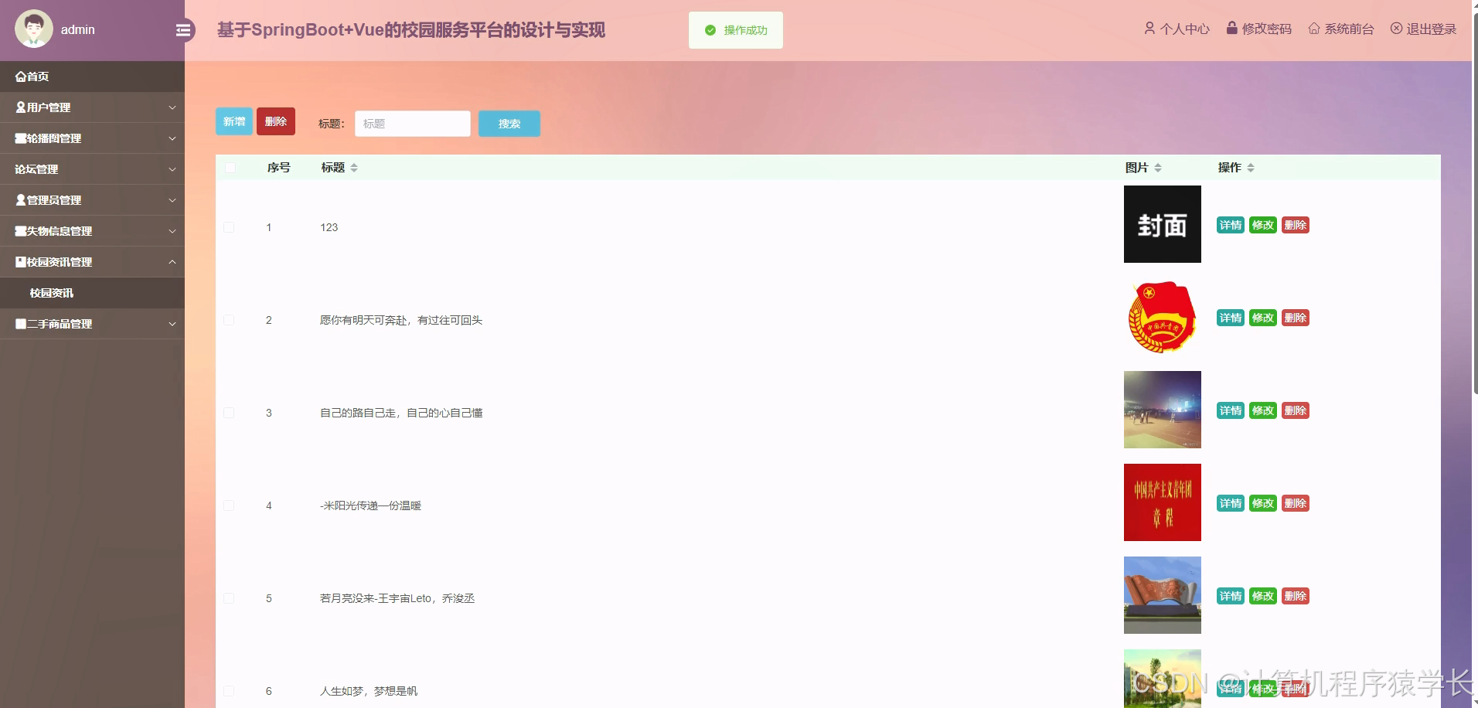Expand the 用户管理 sidebar menu
This screenshot has width=1478, height=708.
click(93, 107)
